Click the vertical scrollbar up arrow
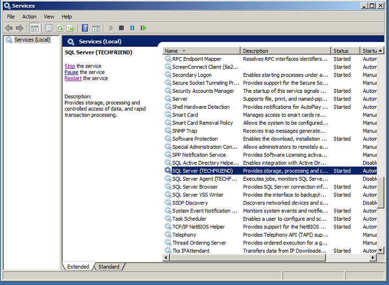Image resolution: width=389 pixels, height=285 pixels. click(x=380, y=51)
